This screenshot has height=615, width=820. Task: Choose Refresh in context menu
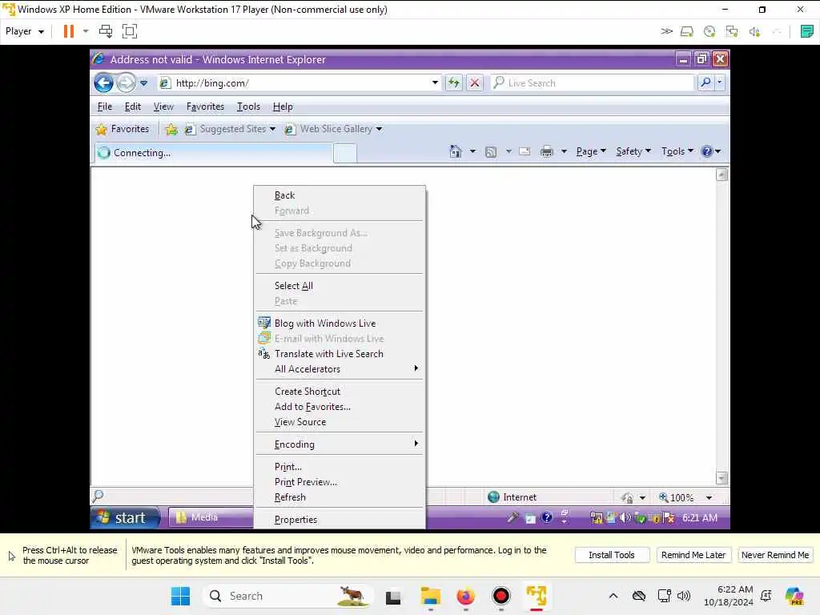(x=340, y=496)
